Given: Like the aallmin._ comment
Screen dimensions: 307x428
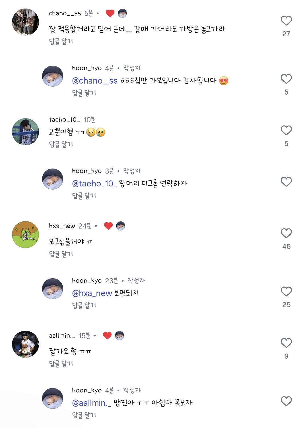Looking at the screenshot, I should click(x=286, y=343).
